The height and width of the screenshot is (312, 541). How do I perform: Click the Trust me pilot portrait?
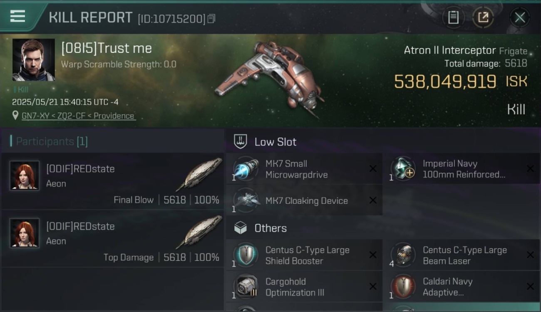34,60
